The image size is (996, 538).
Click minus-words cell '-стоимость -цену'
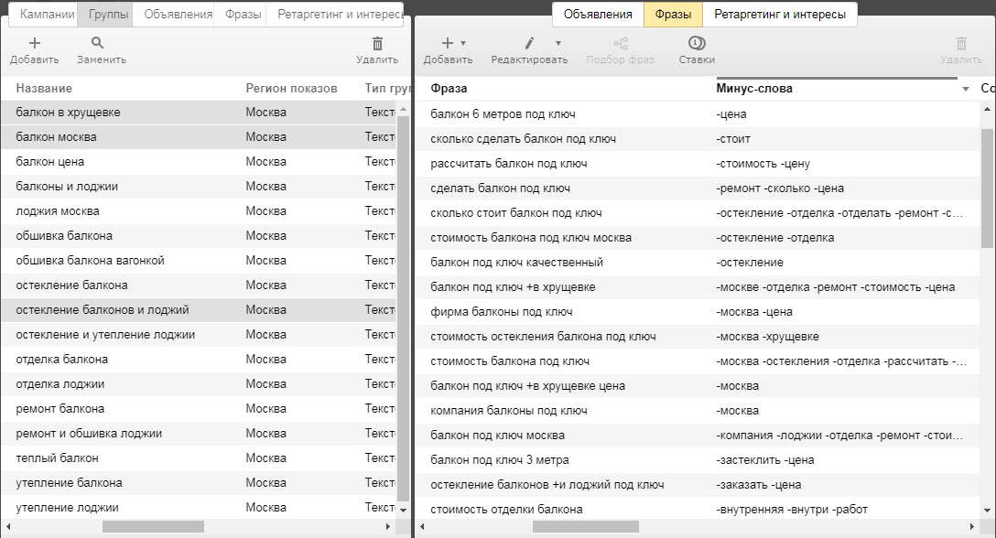tap(763, 164)
